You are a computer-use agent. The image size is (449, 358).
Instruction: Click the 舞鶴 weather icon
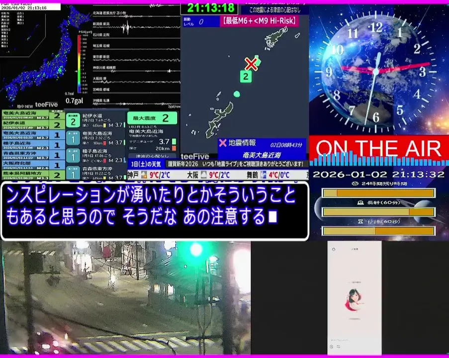[264, 175]
